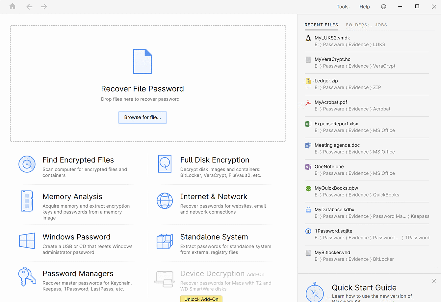Click the Full Disk Encryption drive icon
This screenshot has height=302, width=441.
[x=165, y=164]
